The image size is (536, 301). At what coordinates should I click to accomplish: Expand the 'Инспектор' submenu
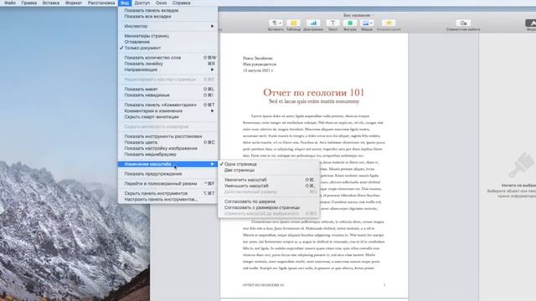click(x=167, y=26)
